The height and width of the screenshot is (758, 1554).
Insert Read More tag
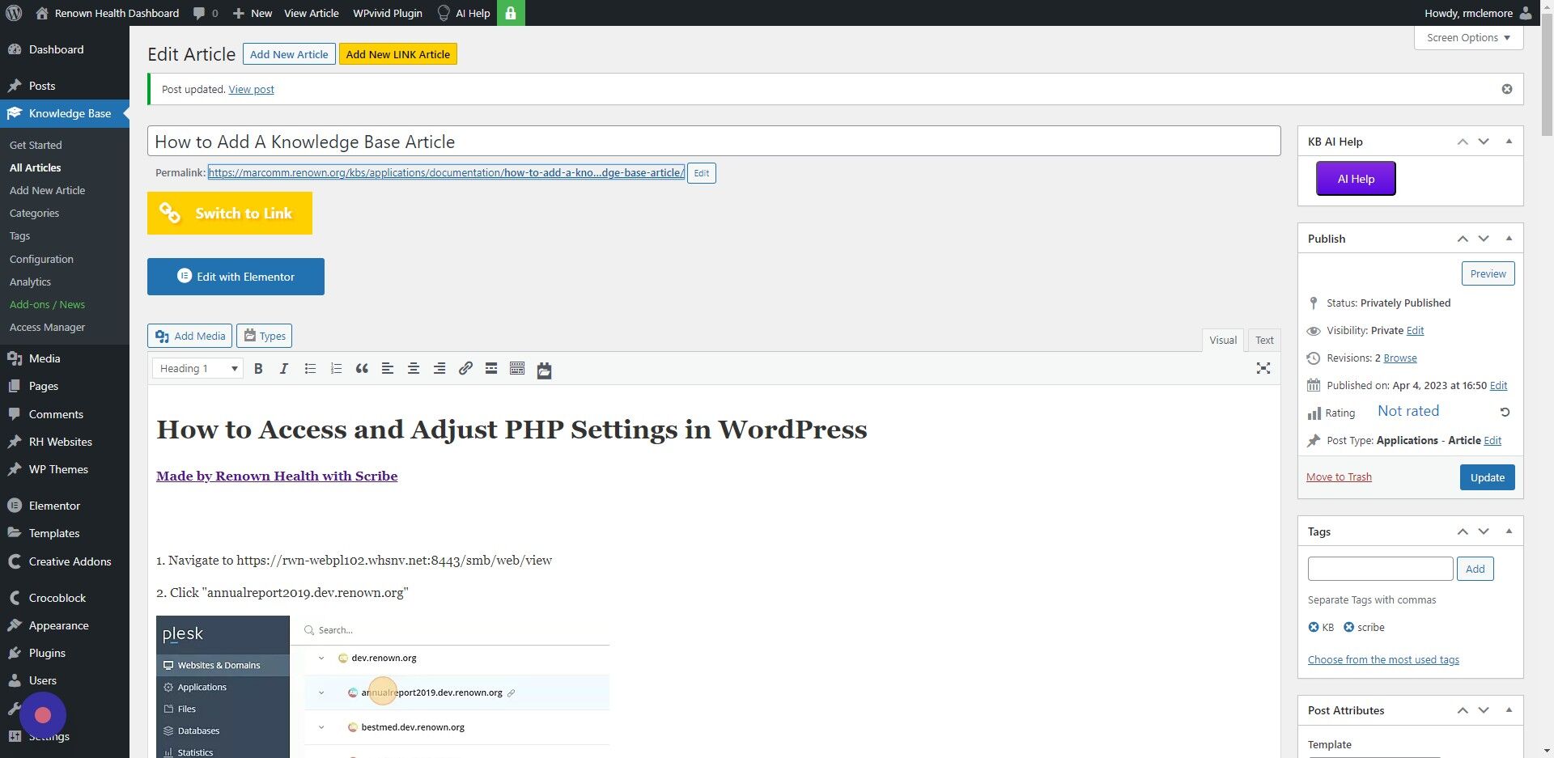point(491,369)
